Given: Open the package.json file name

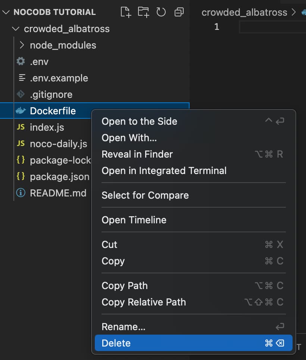Looking at the screenshot, I should 60,177.
